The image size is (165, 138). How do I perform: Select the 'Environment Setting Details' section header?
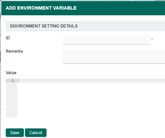click(x=44, y=26)
